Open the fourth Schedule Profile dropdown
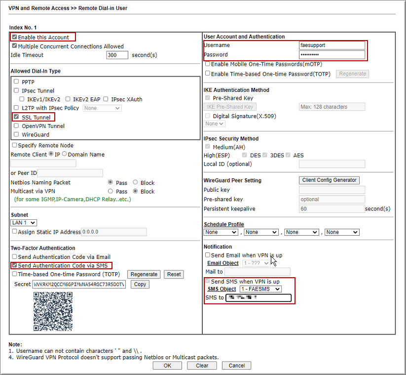Image resolution: width=406 pixels, height=375 pixels. pos(342,232)
